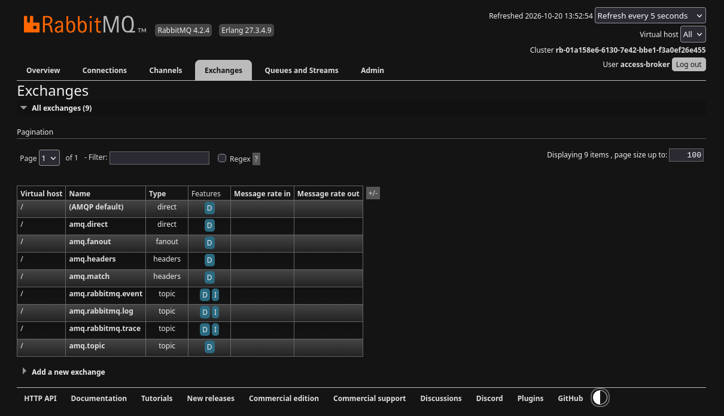Open the amq.match exchange
Screen dimensions: 724x416
[x=89, y=276]
